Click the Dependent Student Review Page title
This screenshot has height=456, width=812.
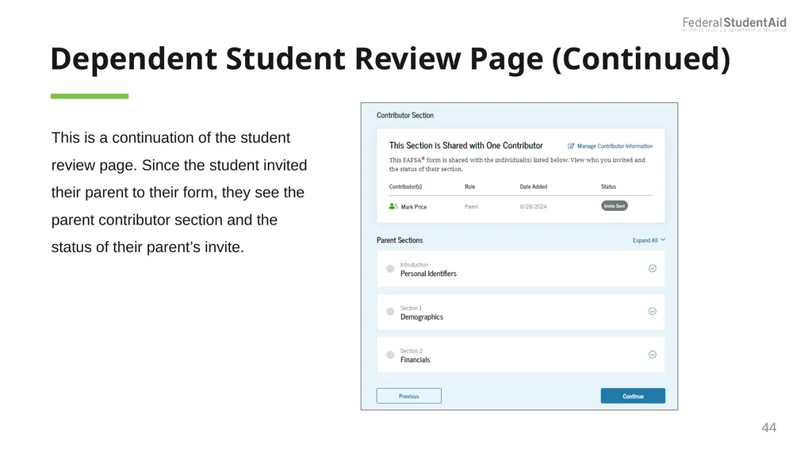[390, 58]
